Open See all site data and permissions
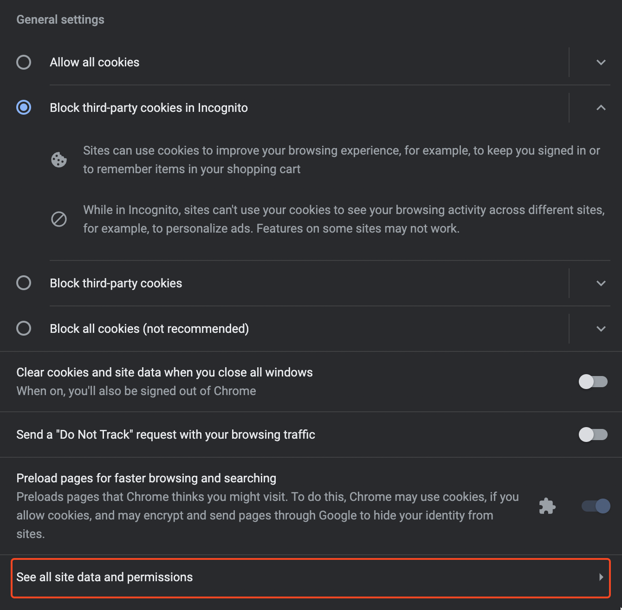Viewport: 622px width, 610px height. click(x=311, y=578)
